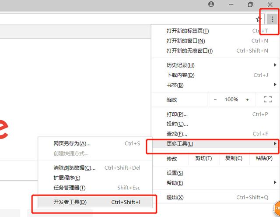Open the user profile avatar icon
The height and width of the screenshot is (217, 280).
point(211,4)
